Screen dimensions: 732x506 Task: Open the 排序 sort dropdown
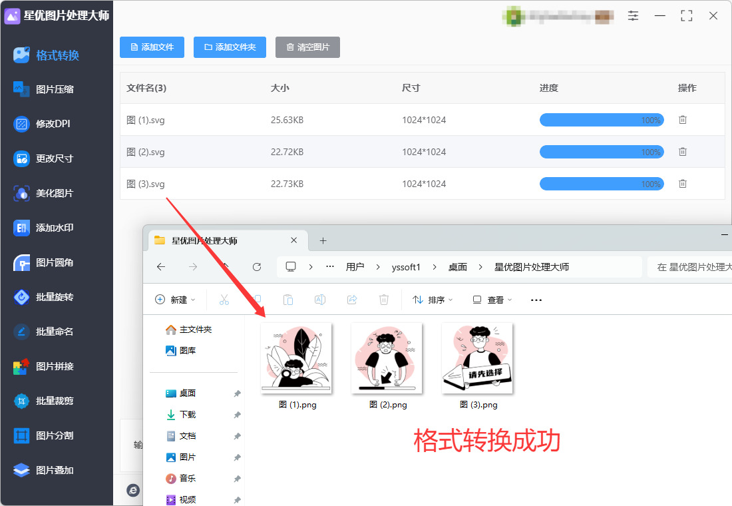(433, 300)
